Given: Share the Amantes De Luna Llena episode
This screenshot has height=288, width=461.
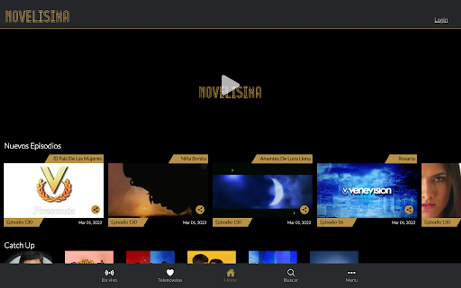Looking at the screenshot, I should pos(304,210).
